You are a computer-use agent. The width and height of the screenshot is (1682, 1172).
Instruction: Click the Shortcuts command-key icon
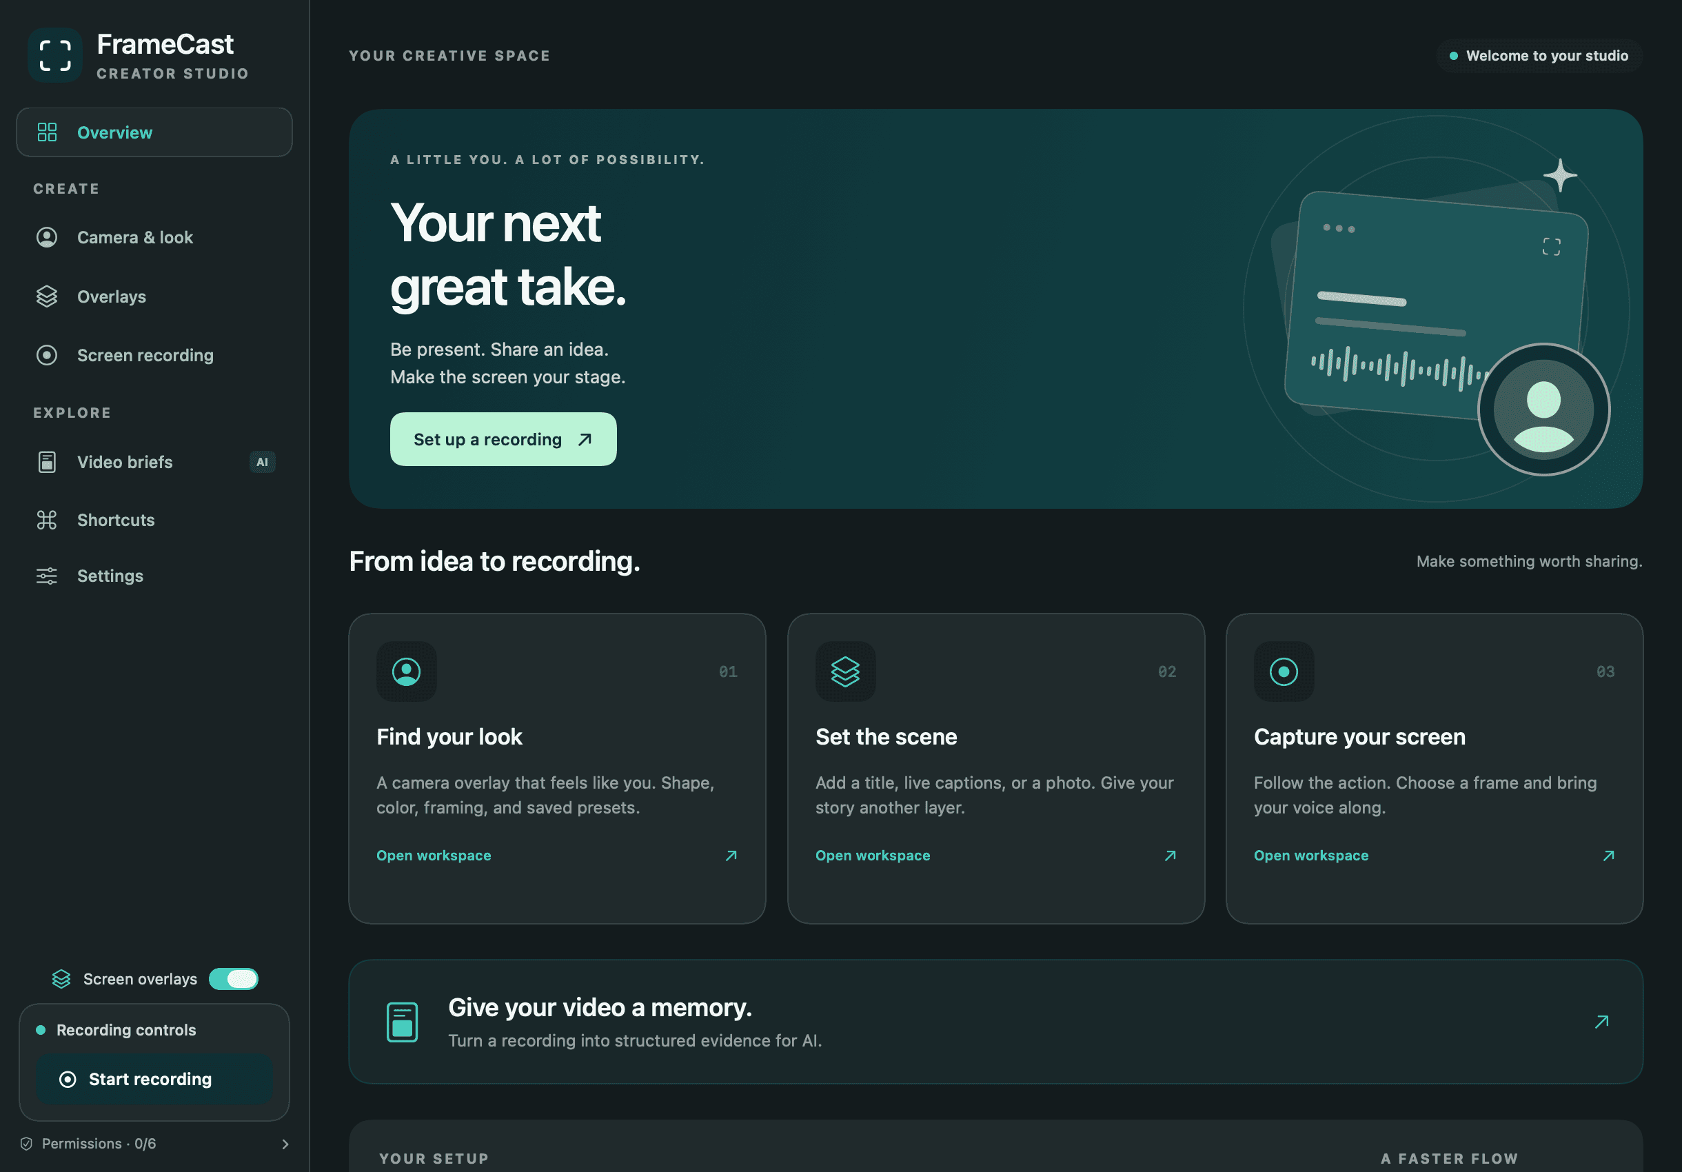point(47,520)
